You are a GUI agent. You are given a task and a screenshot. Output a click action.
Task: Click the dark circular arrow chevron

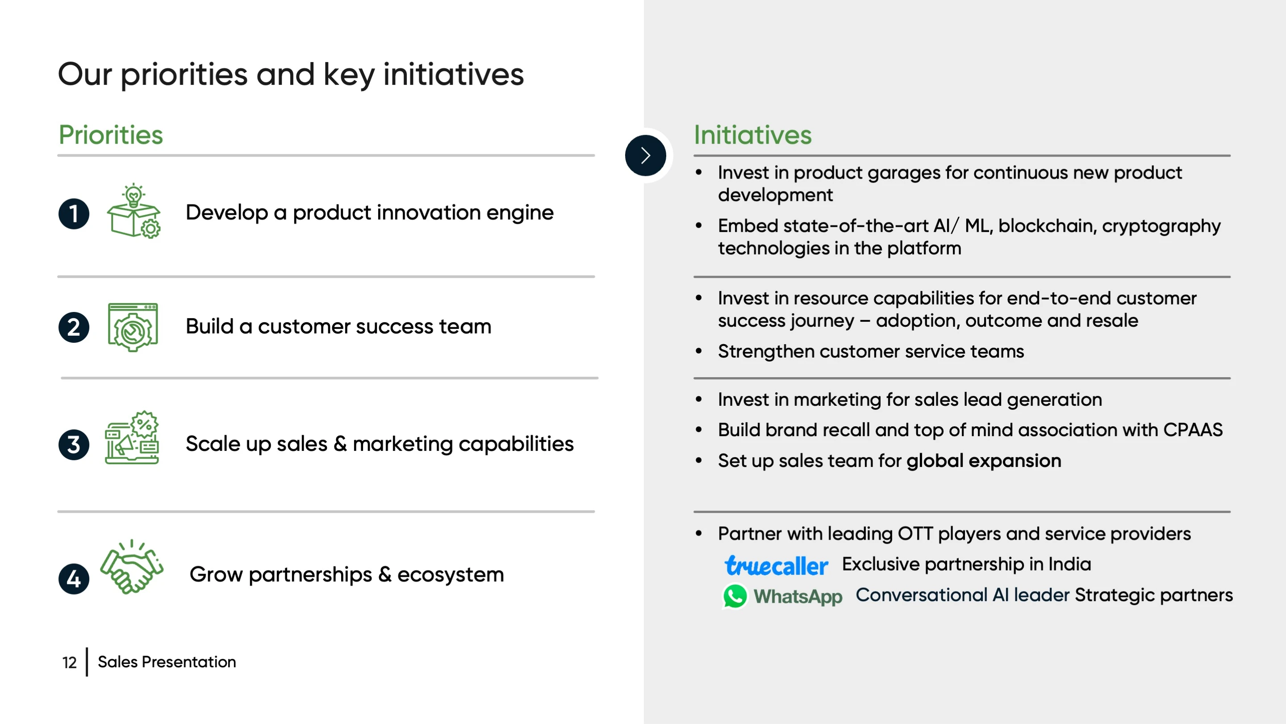[645, 155]
